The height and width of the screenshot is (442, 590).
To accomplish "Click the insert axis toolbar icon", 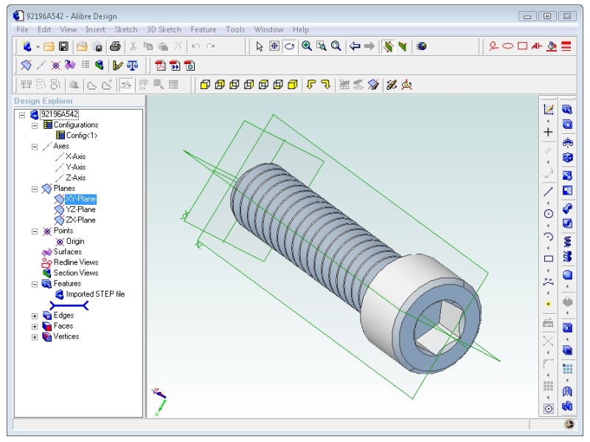I will (41, 66).
